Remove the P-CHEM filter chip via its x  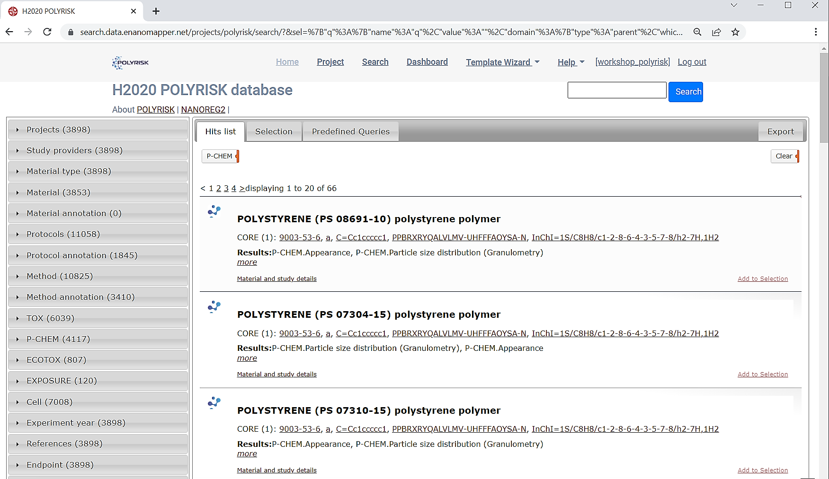(x=237, y=156)
